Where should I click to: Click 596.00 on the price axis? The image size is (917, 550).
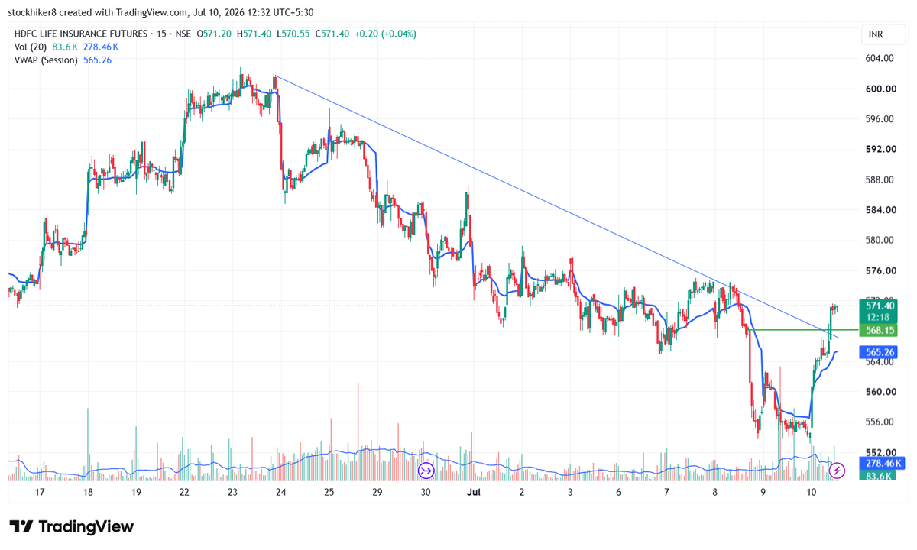point(880,119)
